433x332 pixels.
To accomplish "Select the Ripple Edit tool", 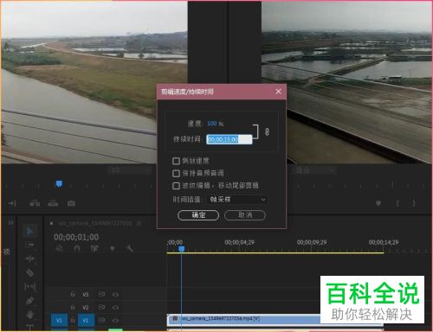I will tap(29, 259).
